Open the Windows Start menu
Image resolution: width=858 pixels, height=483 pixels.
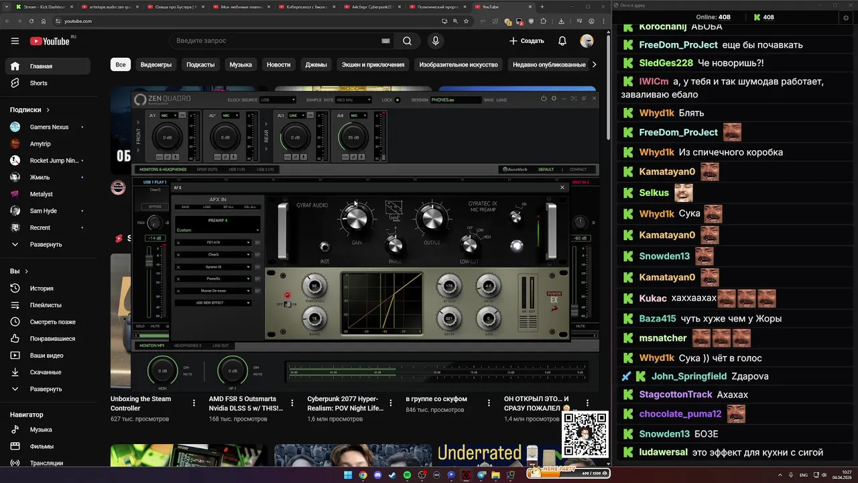347,475
